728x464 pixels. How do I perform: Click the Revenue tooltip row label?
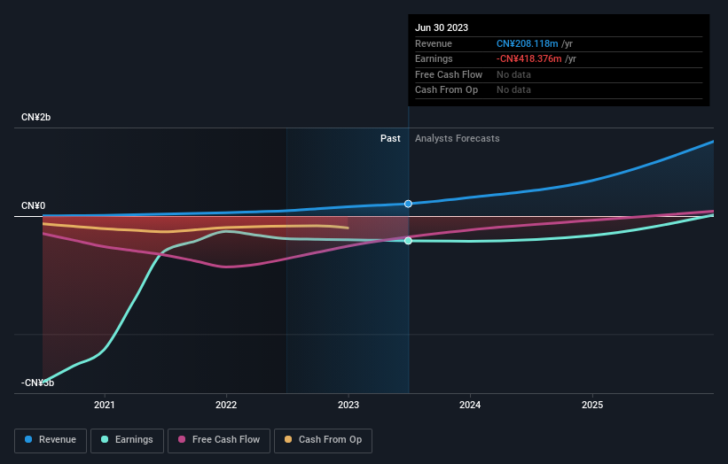[434, 43]
